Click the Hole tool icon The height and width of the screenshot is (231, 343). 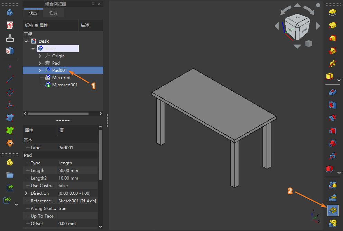333,105
